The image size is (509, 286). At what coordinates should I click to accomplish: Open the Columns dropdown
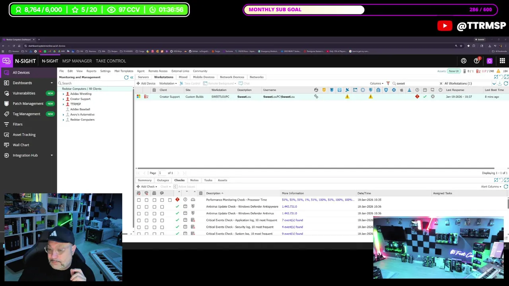click(x=377, y=83)
